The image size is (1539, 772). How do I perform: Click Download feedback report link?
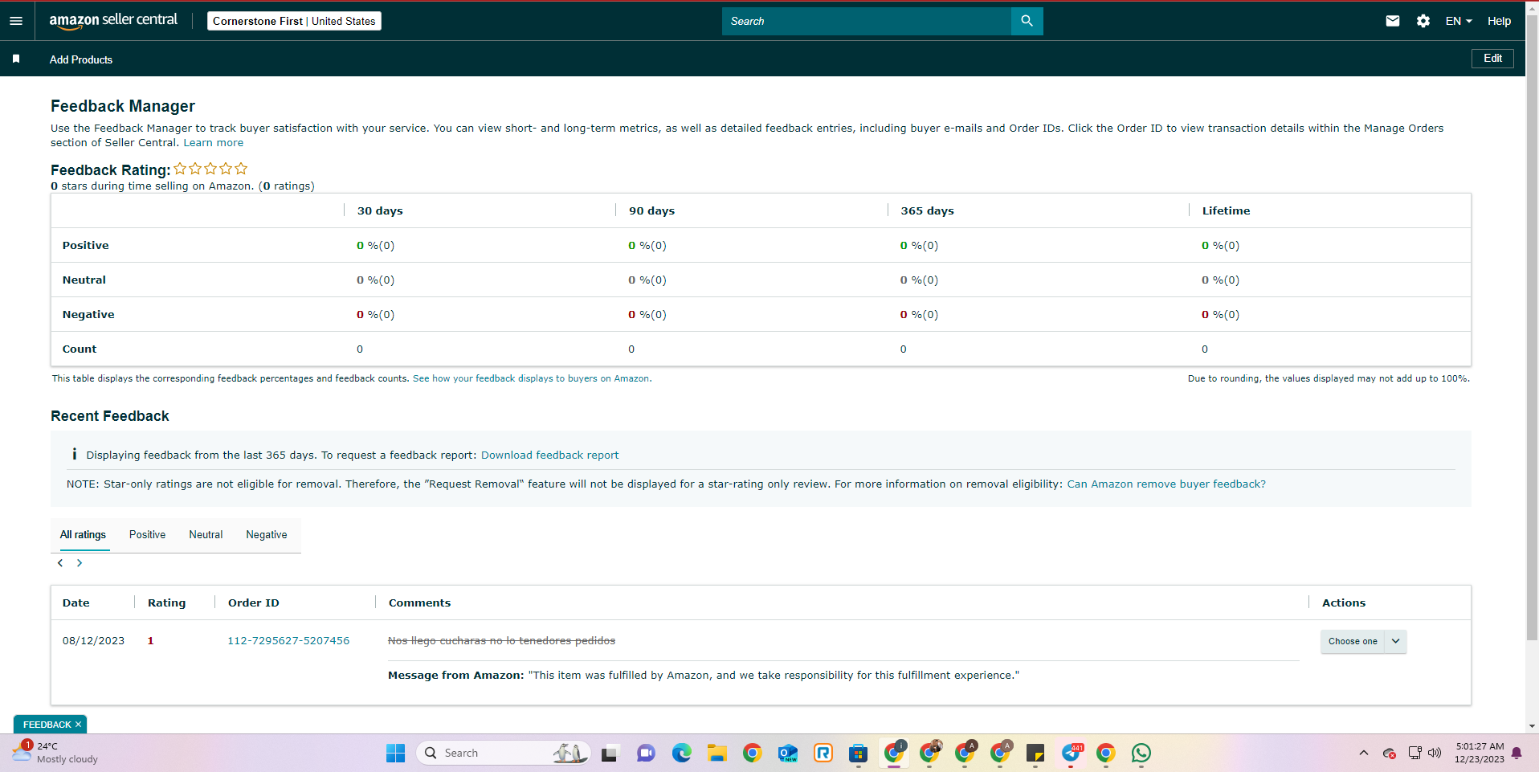550,455
